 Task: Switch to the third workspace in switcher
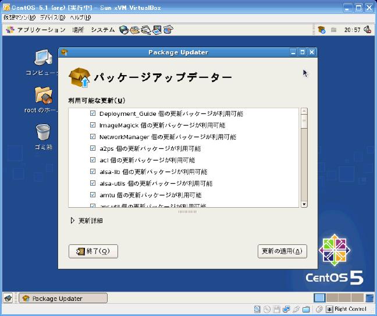click(344, 298)
